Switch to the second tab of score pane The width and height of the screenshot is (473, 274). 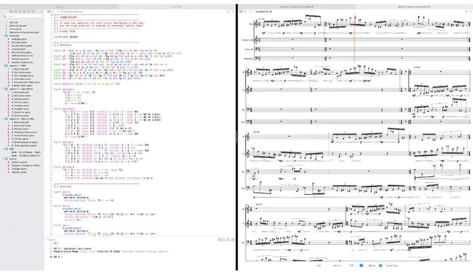[414, 6]
